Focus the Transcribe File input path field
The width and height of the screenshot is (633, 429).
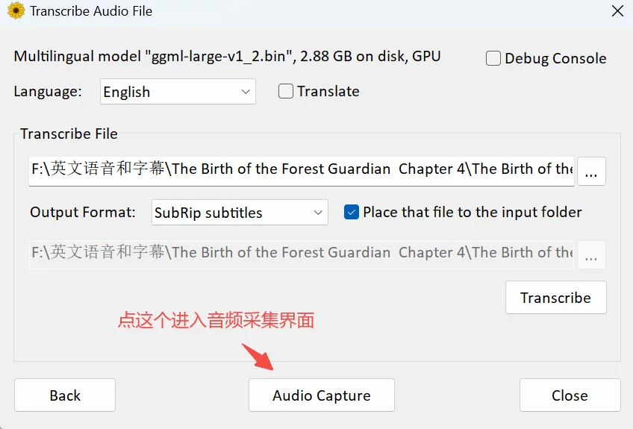[301, 171]
